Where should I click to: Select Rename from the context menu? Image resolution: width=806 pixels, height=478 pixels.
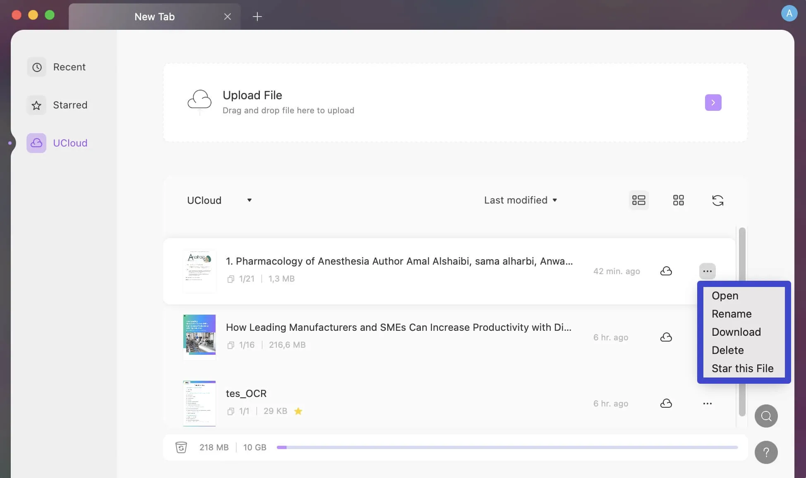click(x=732, y=313)
